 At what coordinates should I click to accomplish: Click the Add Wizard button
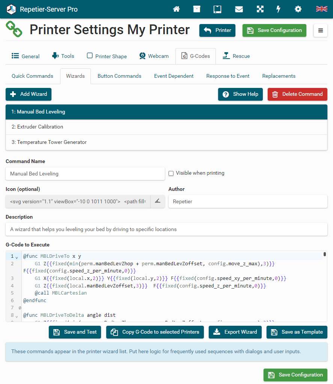[x=29, y=94]
